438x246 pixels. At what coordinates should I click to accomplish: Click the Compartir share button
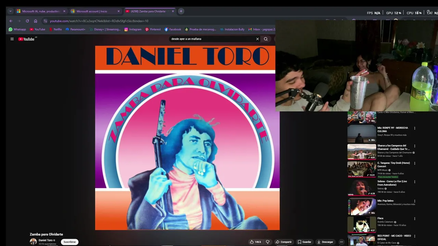[284, 242]
